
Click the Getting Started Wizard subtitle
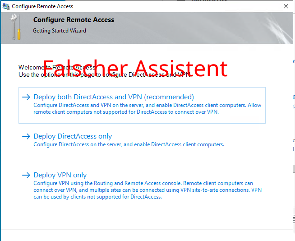[60, 31]
